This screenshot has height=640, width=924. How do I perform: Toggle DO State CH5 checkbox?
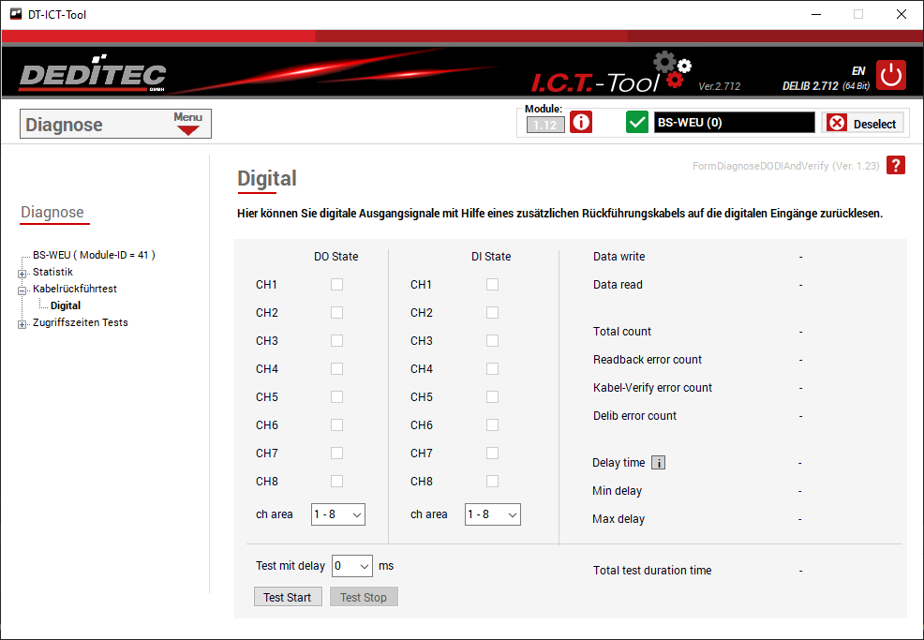click(x=336, y=397)
